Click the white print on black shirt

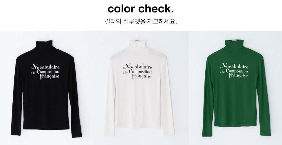(x=45, y=72)
